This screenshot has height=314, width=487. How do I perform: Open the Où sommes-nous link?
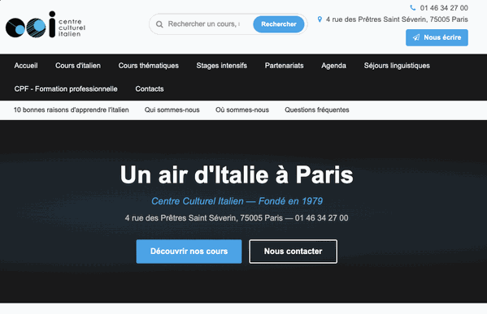[x=242, y=110]
